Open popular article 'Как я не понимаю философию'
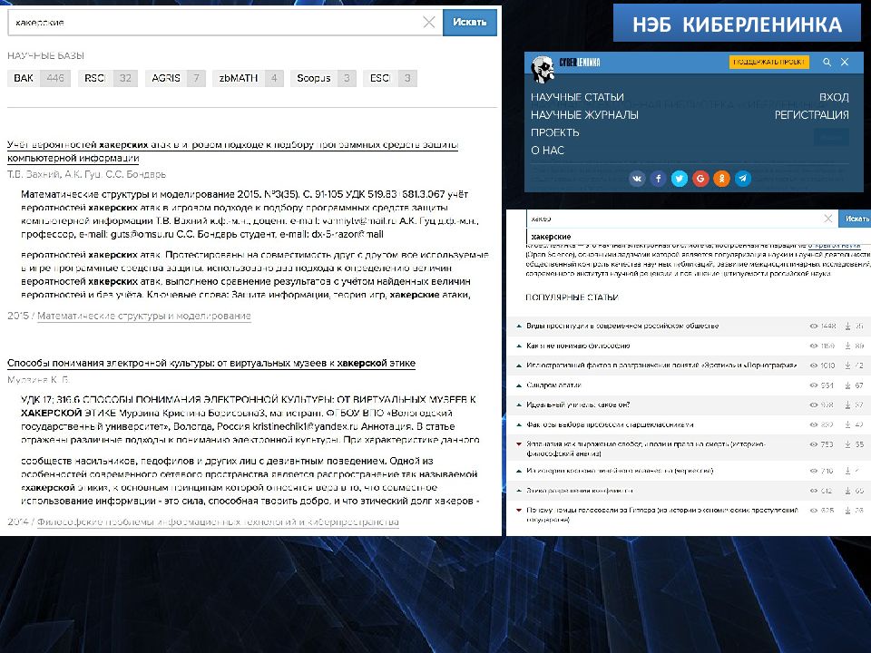The height and width of the screenshot is (653, 871). 578,346
